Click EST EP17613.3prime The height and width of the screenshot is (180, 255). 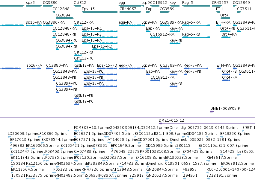pyautogui.click(x=11, y=143)
